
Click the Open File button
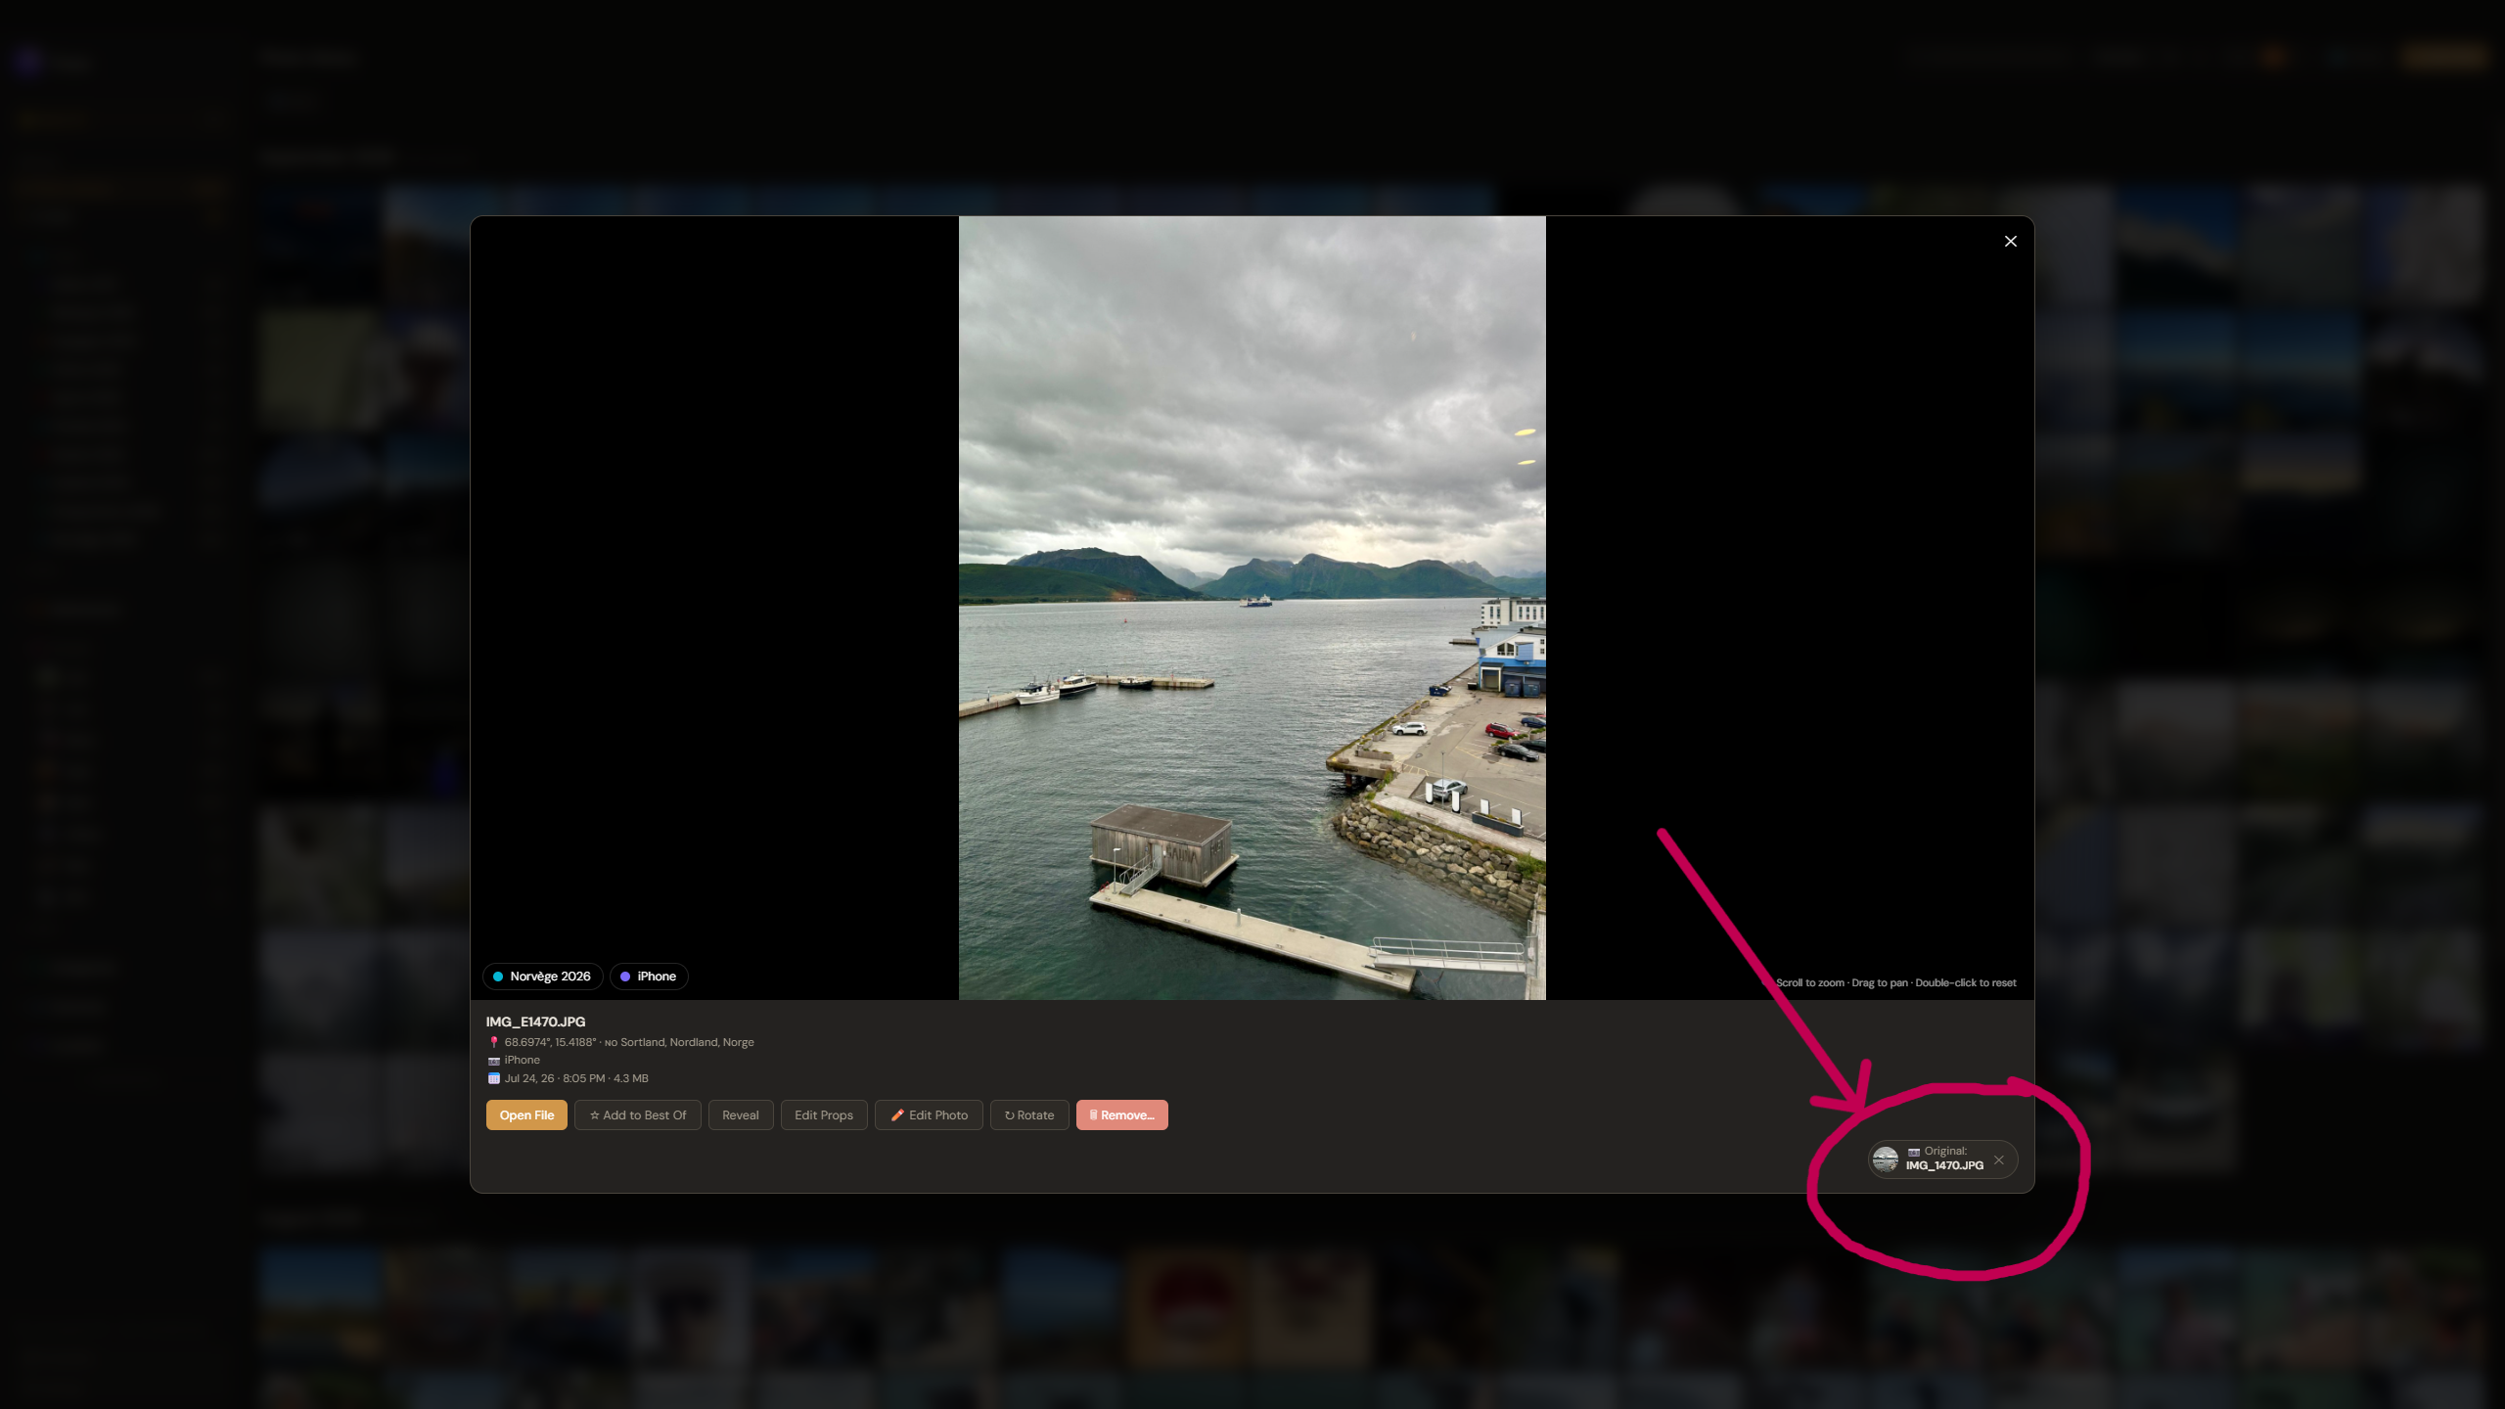[x=526, y=1114]
